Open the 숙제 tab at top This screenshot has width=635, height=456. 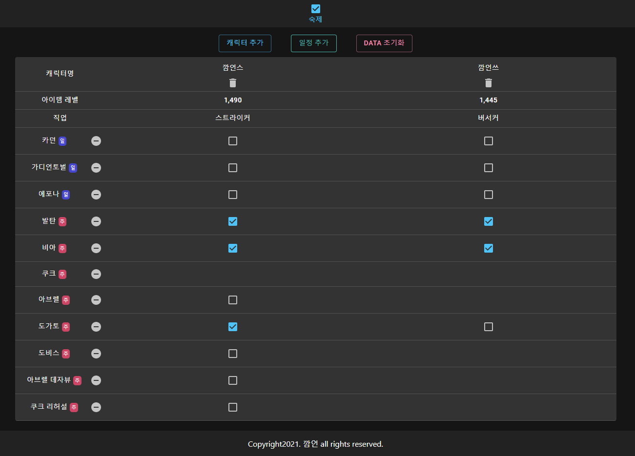tap(316, 14)
